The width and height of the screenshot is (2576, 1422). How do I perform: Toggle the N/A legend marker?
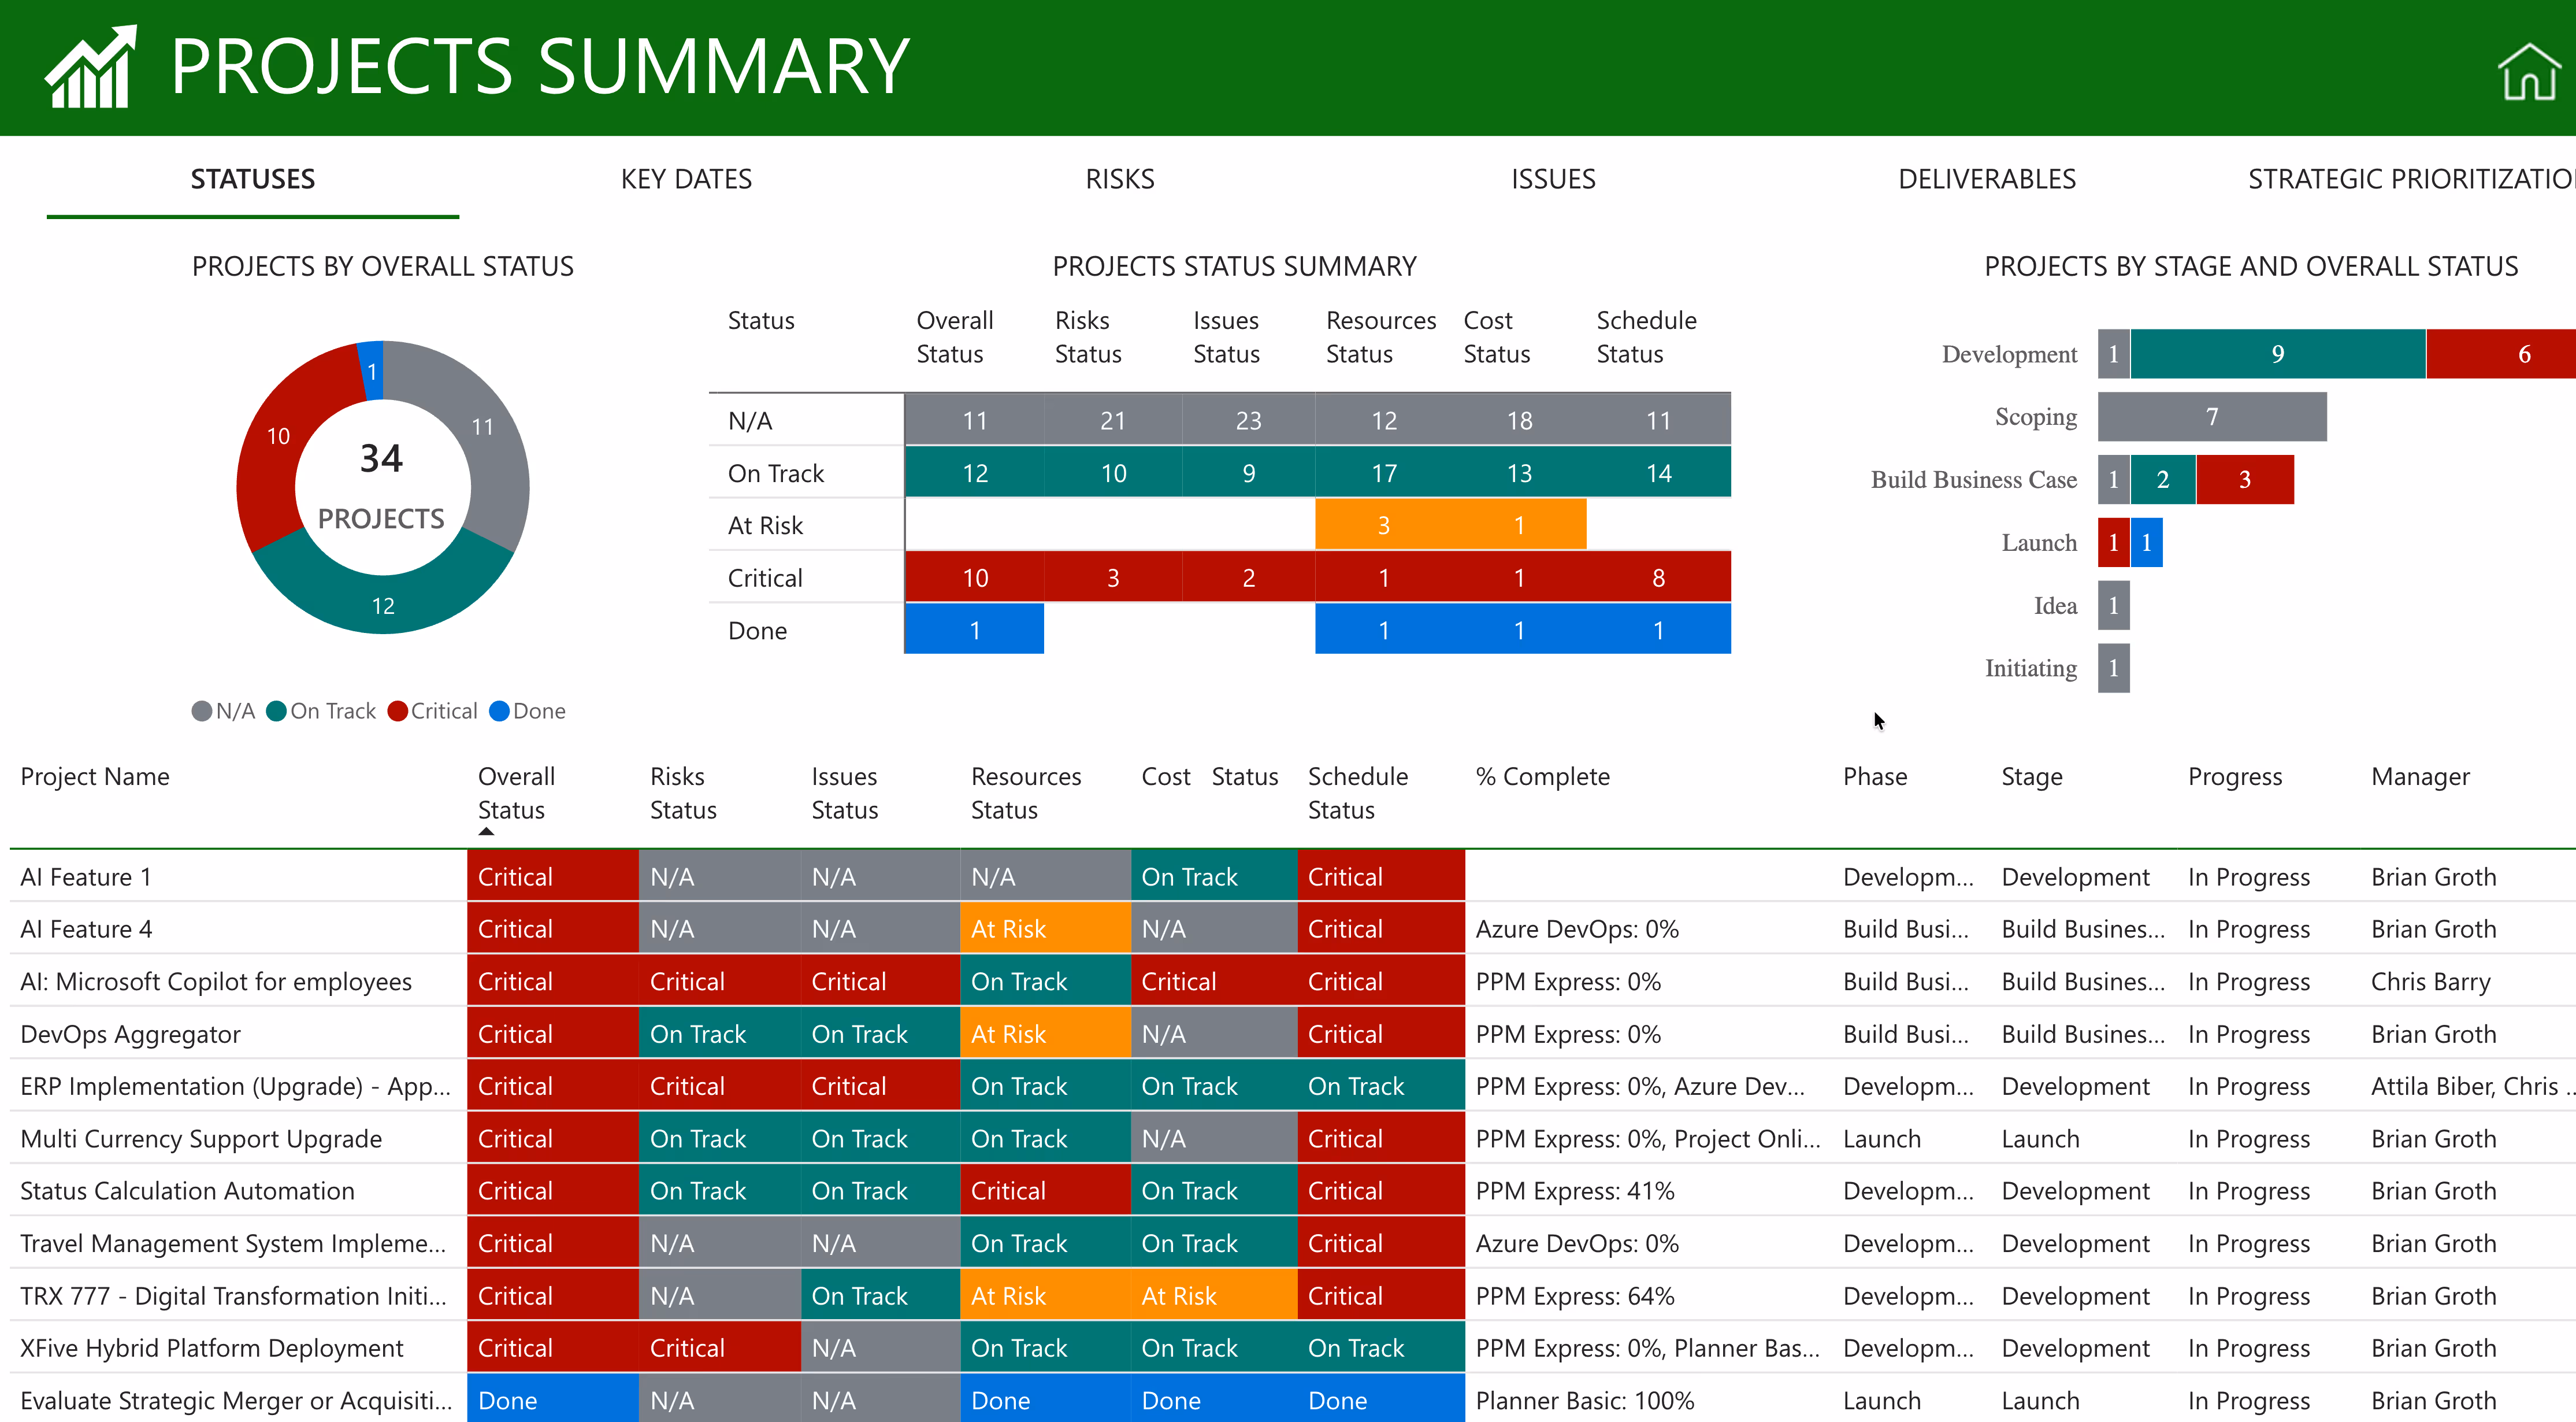click(x=201, y=712)
